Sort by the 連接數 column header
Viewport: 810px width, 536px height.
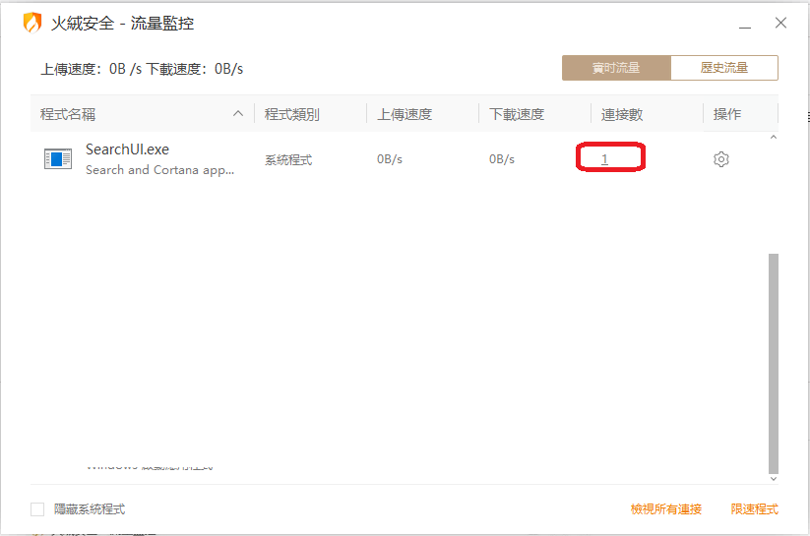pos(622,114)
